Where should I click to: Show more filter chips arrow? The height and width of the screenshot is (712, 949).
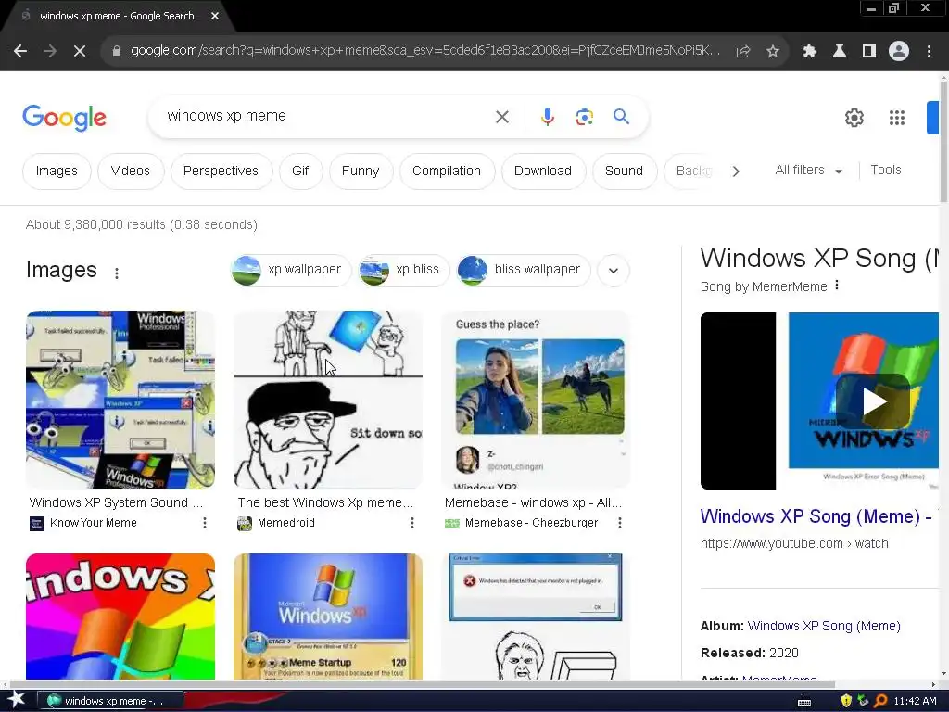(736, 172)
